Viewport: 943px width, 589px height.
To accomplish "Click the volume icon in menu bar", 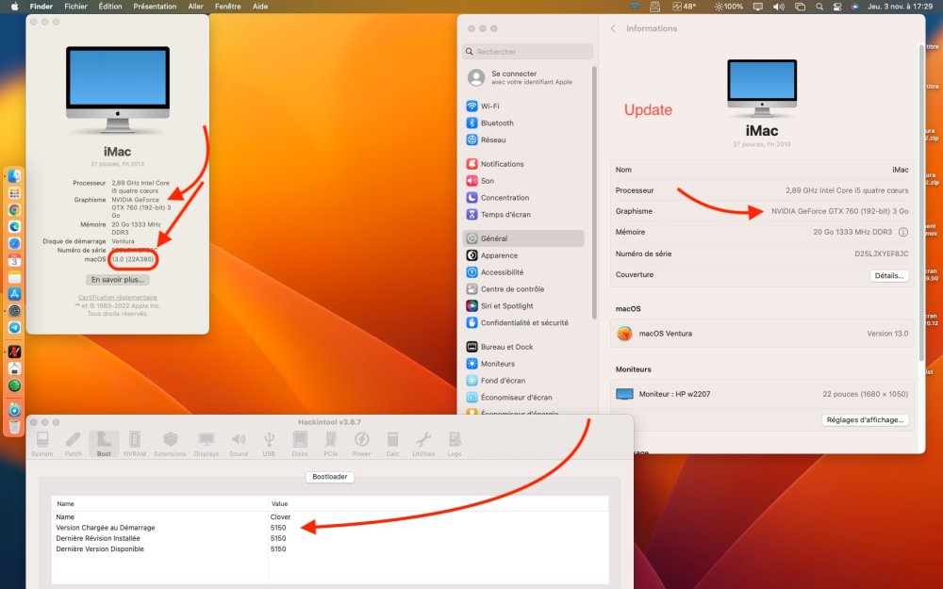I will [x=778, y=6].
